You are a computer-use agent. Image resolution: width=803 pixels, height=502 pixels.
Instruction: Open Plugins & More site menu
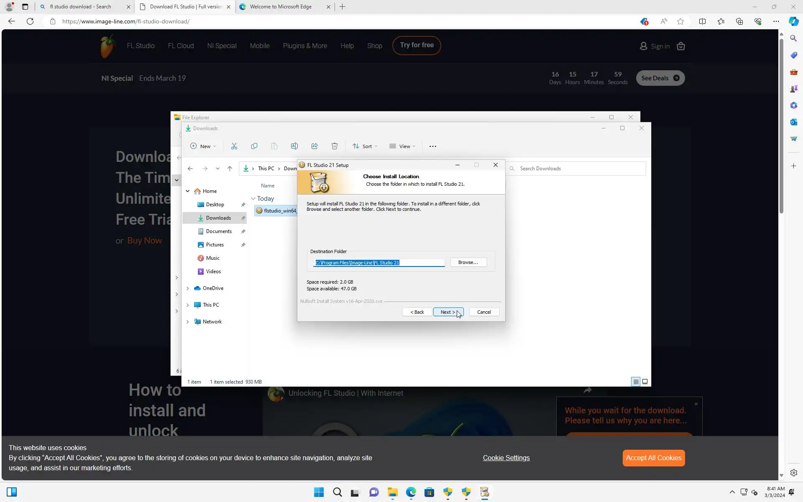pos(305,46)
